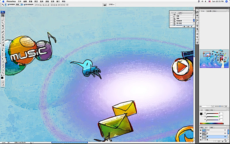Image resolution: width=230 pixels, height=144 pixels.
Task: Select the History Brush tool
Action: [3, 40]
